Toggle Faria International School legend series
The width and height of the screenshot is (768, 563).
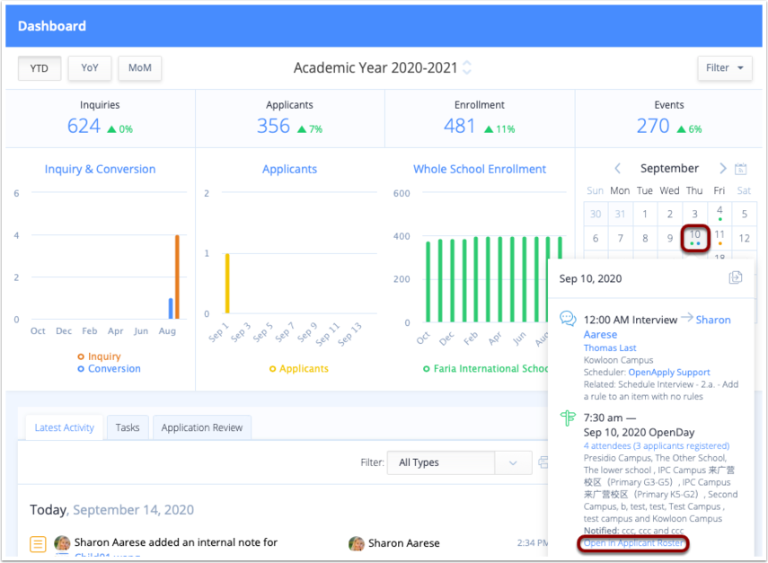[x=485, y=369]
